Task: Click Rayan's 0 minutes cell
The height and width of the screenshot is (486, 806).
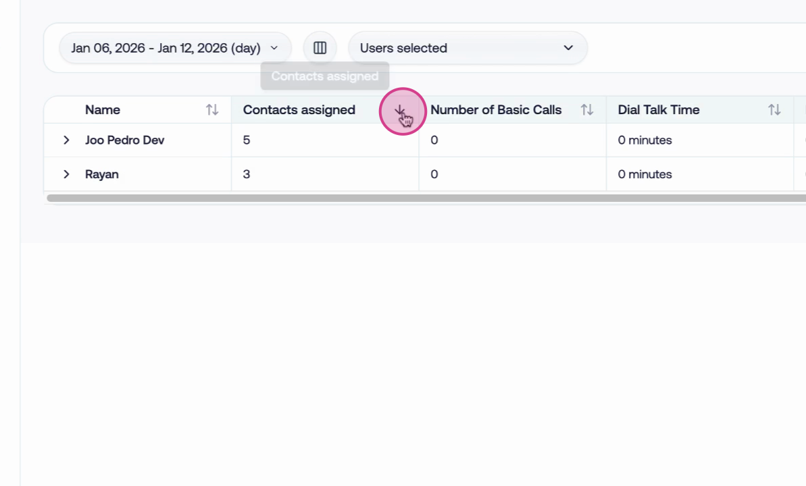Action: 700,174
